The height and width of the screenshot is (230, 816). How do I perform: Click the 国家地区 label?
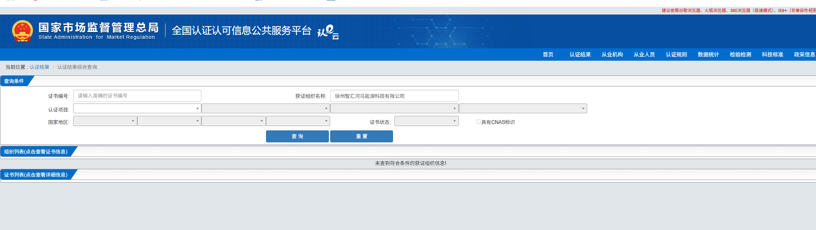coord(59,122)
